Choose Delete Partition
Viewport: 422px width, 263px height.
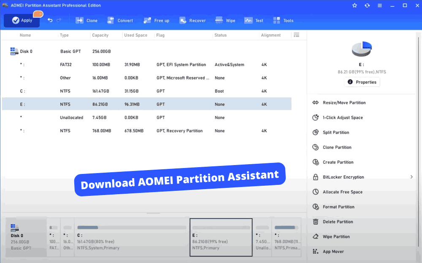(x=338, y=222)
